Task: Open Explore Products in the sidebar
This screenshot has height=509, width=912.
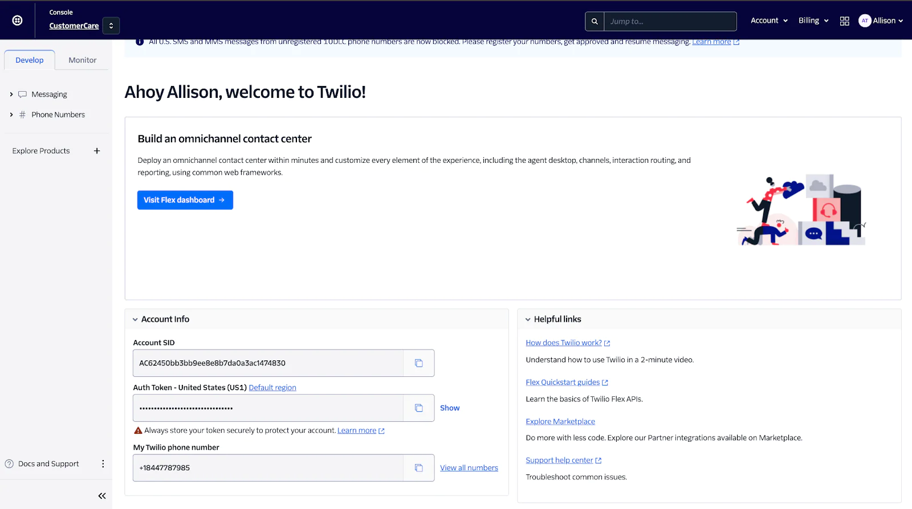Action: 41,151
